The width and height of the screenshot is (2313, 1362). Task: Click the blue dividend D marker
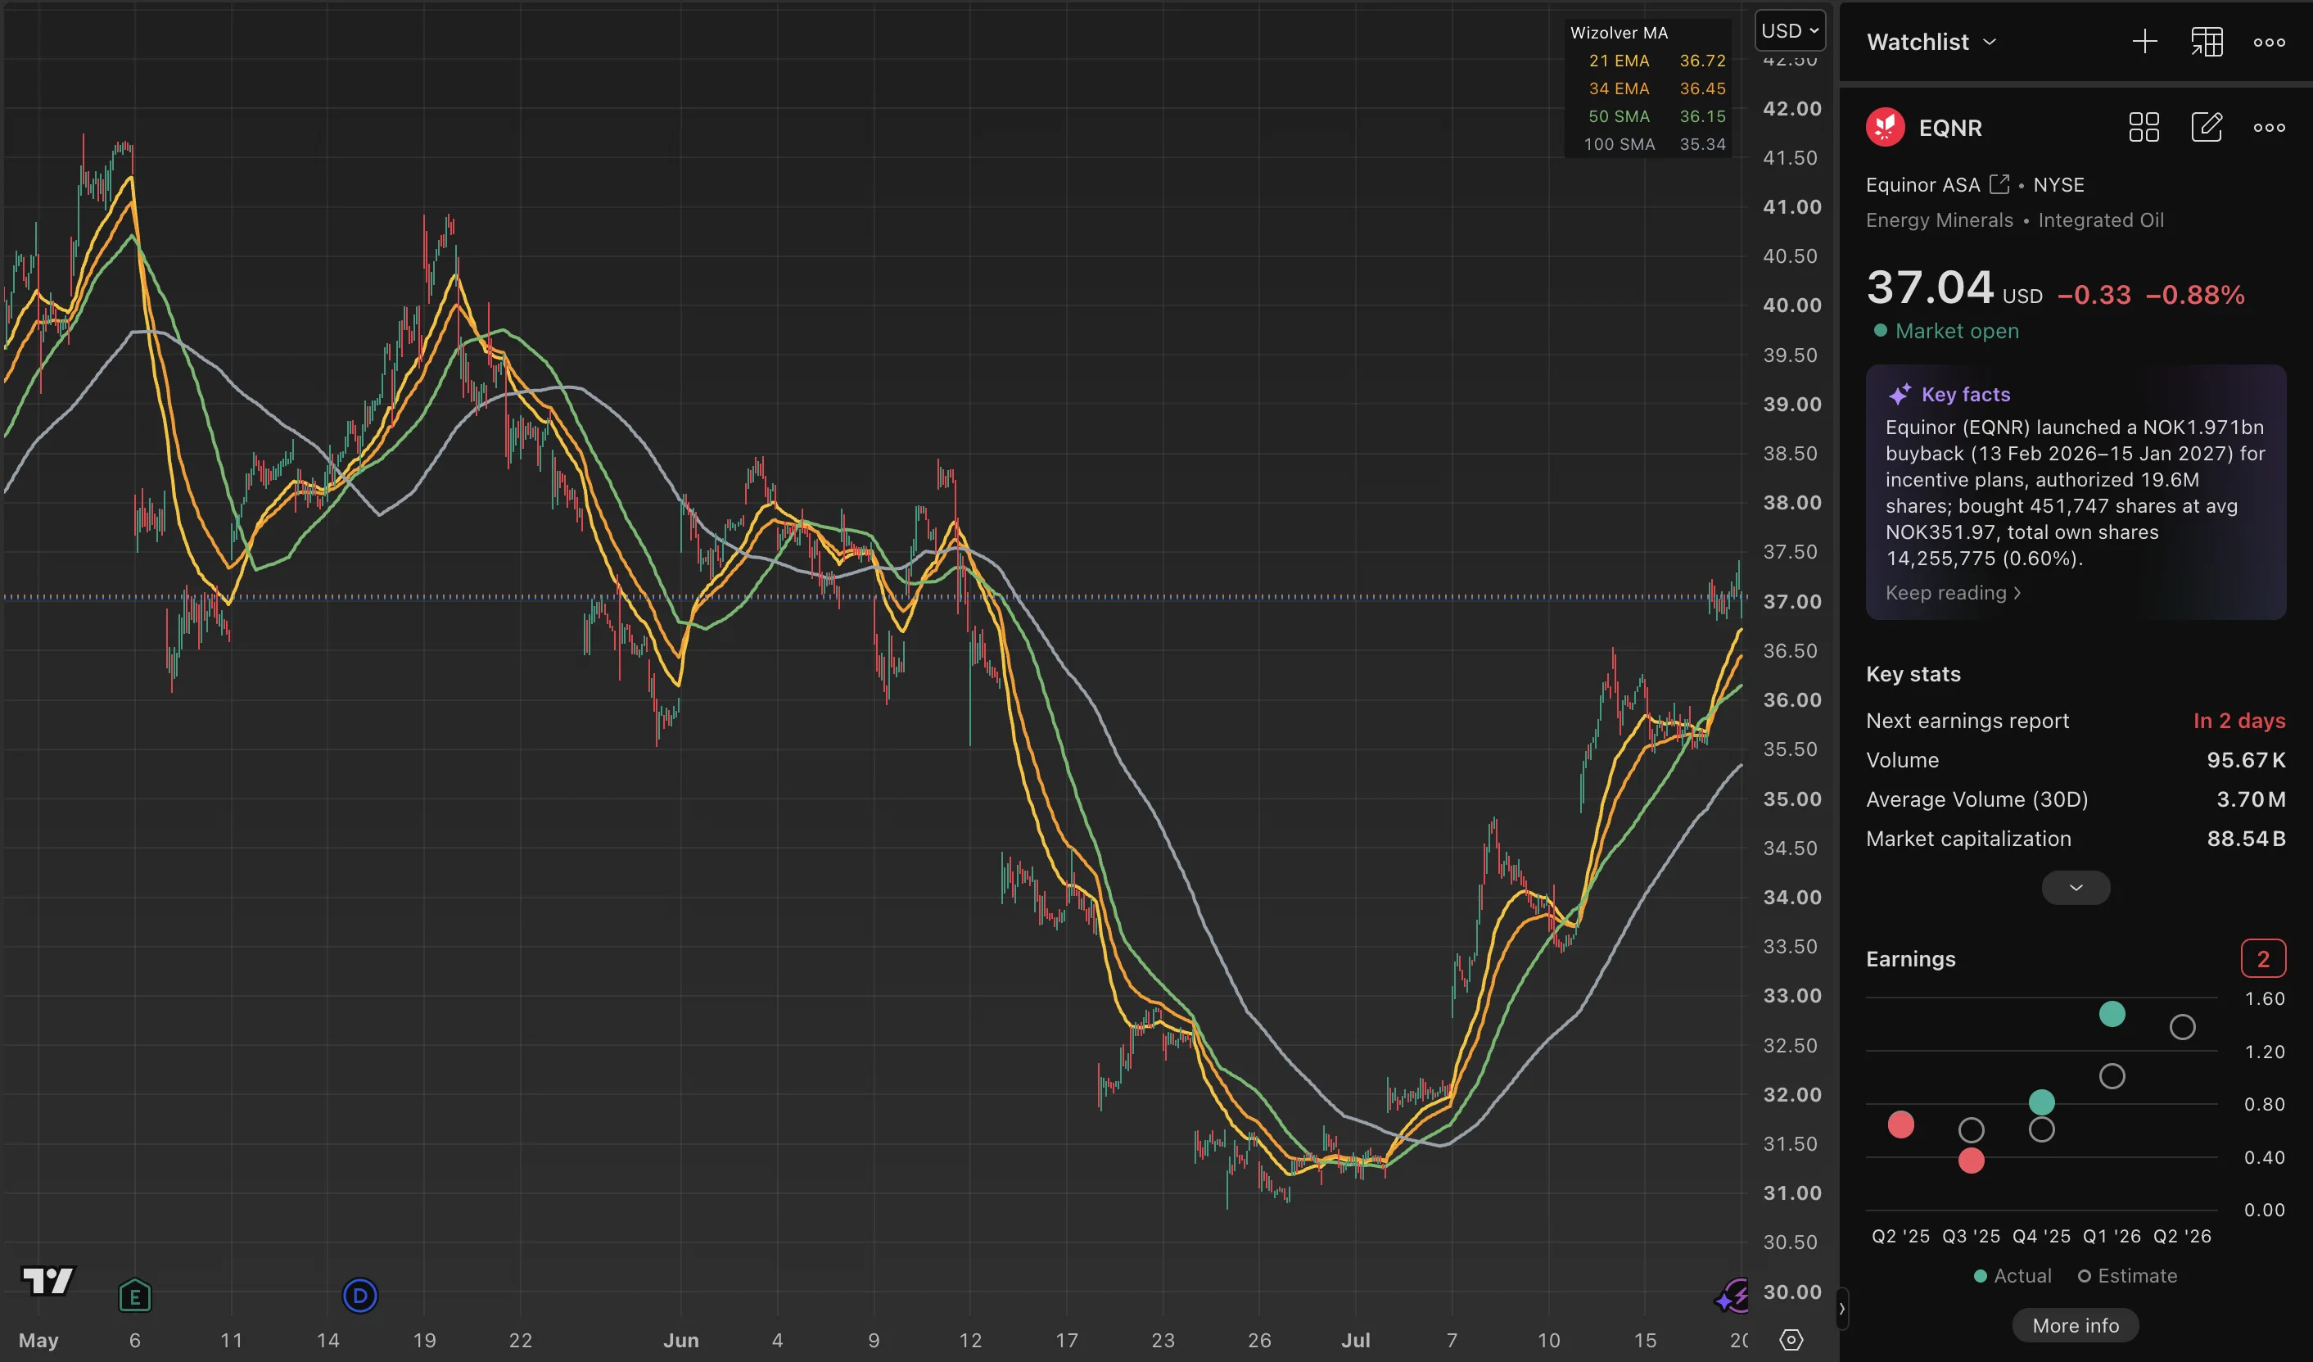(x=359, y=1296)
